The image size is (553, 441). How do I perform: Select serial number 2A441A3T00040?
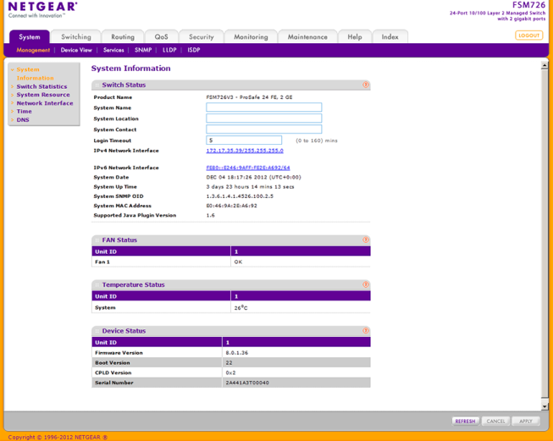click(x=247, y=383)
